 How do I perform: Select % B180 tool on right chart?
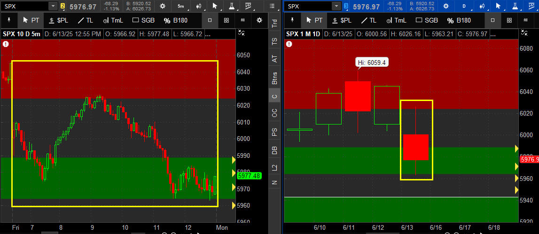click(459, 20)
